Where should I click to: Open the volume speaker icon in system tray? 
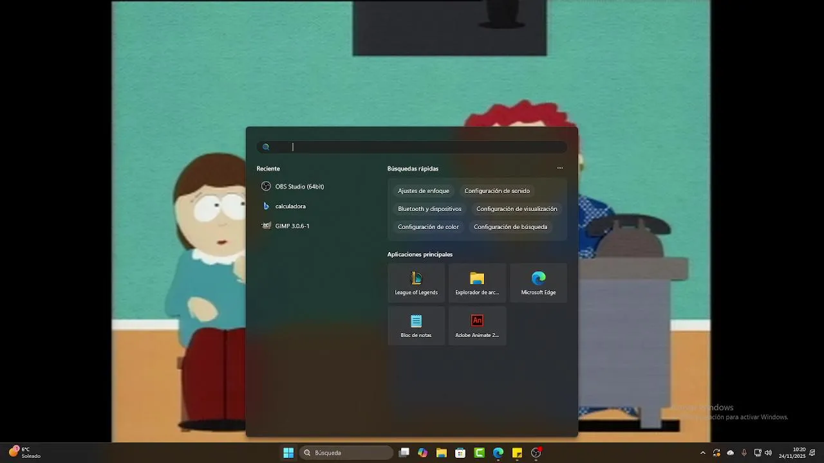point(768,453)
